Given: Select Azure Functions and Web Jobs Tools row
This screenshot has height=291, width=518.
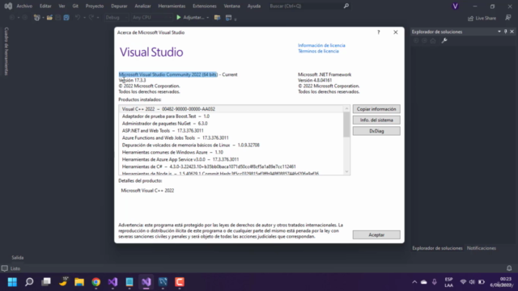Looking at the screenshot, I should click(231, 138).
